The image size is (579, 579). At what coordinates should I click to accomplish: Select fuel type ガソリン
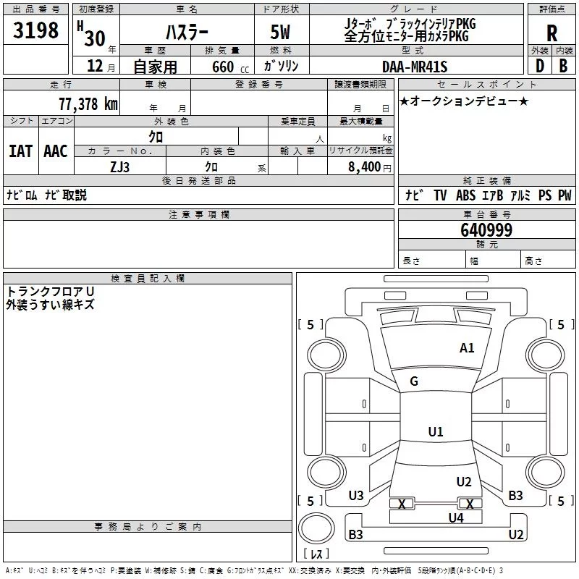pyautogui.click(x=281, y=66)
